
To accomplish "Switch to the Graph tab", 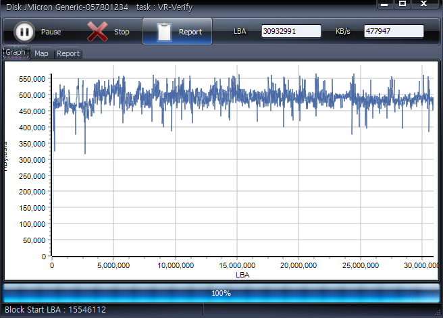I will [16, 53].
